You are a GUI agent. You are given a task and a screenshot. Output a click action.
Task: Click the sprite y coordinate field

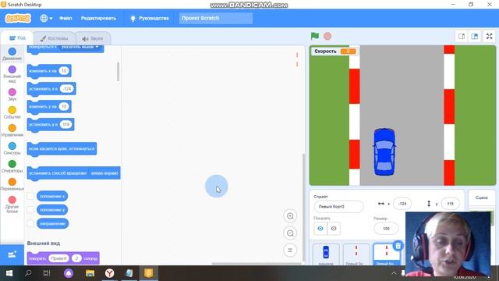coord(450,204)
